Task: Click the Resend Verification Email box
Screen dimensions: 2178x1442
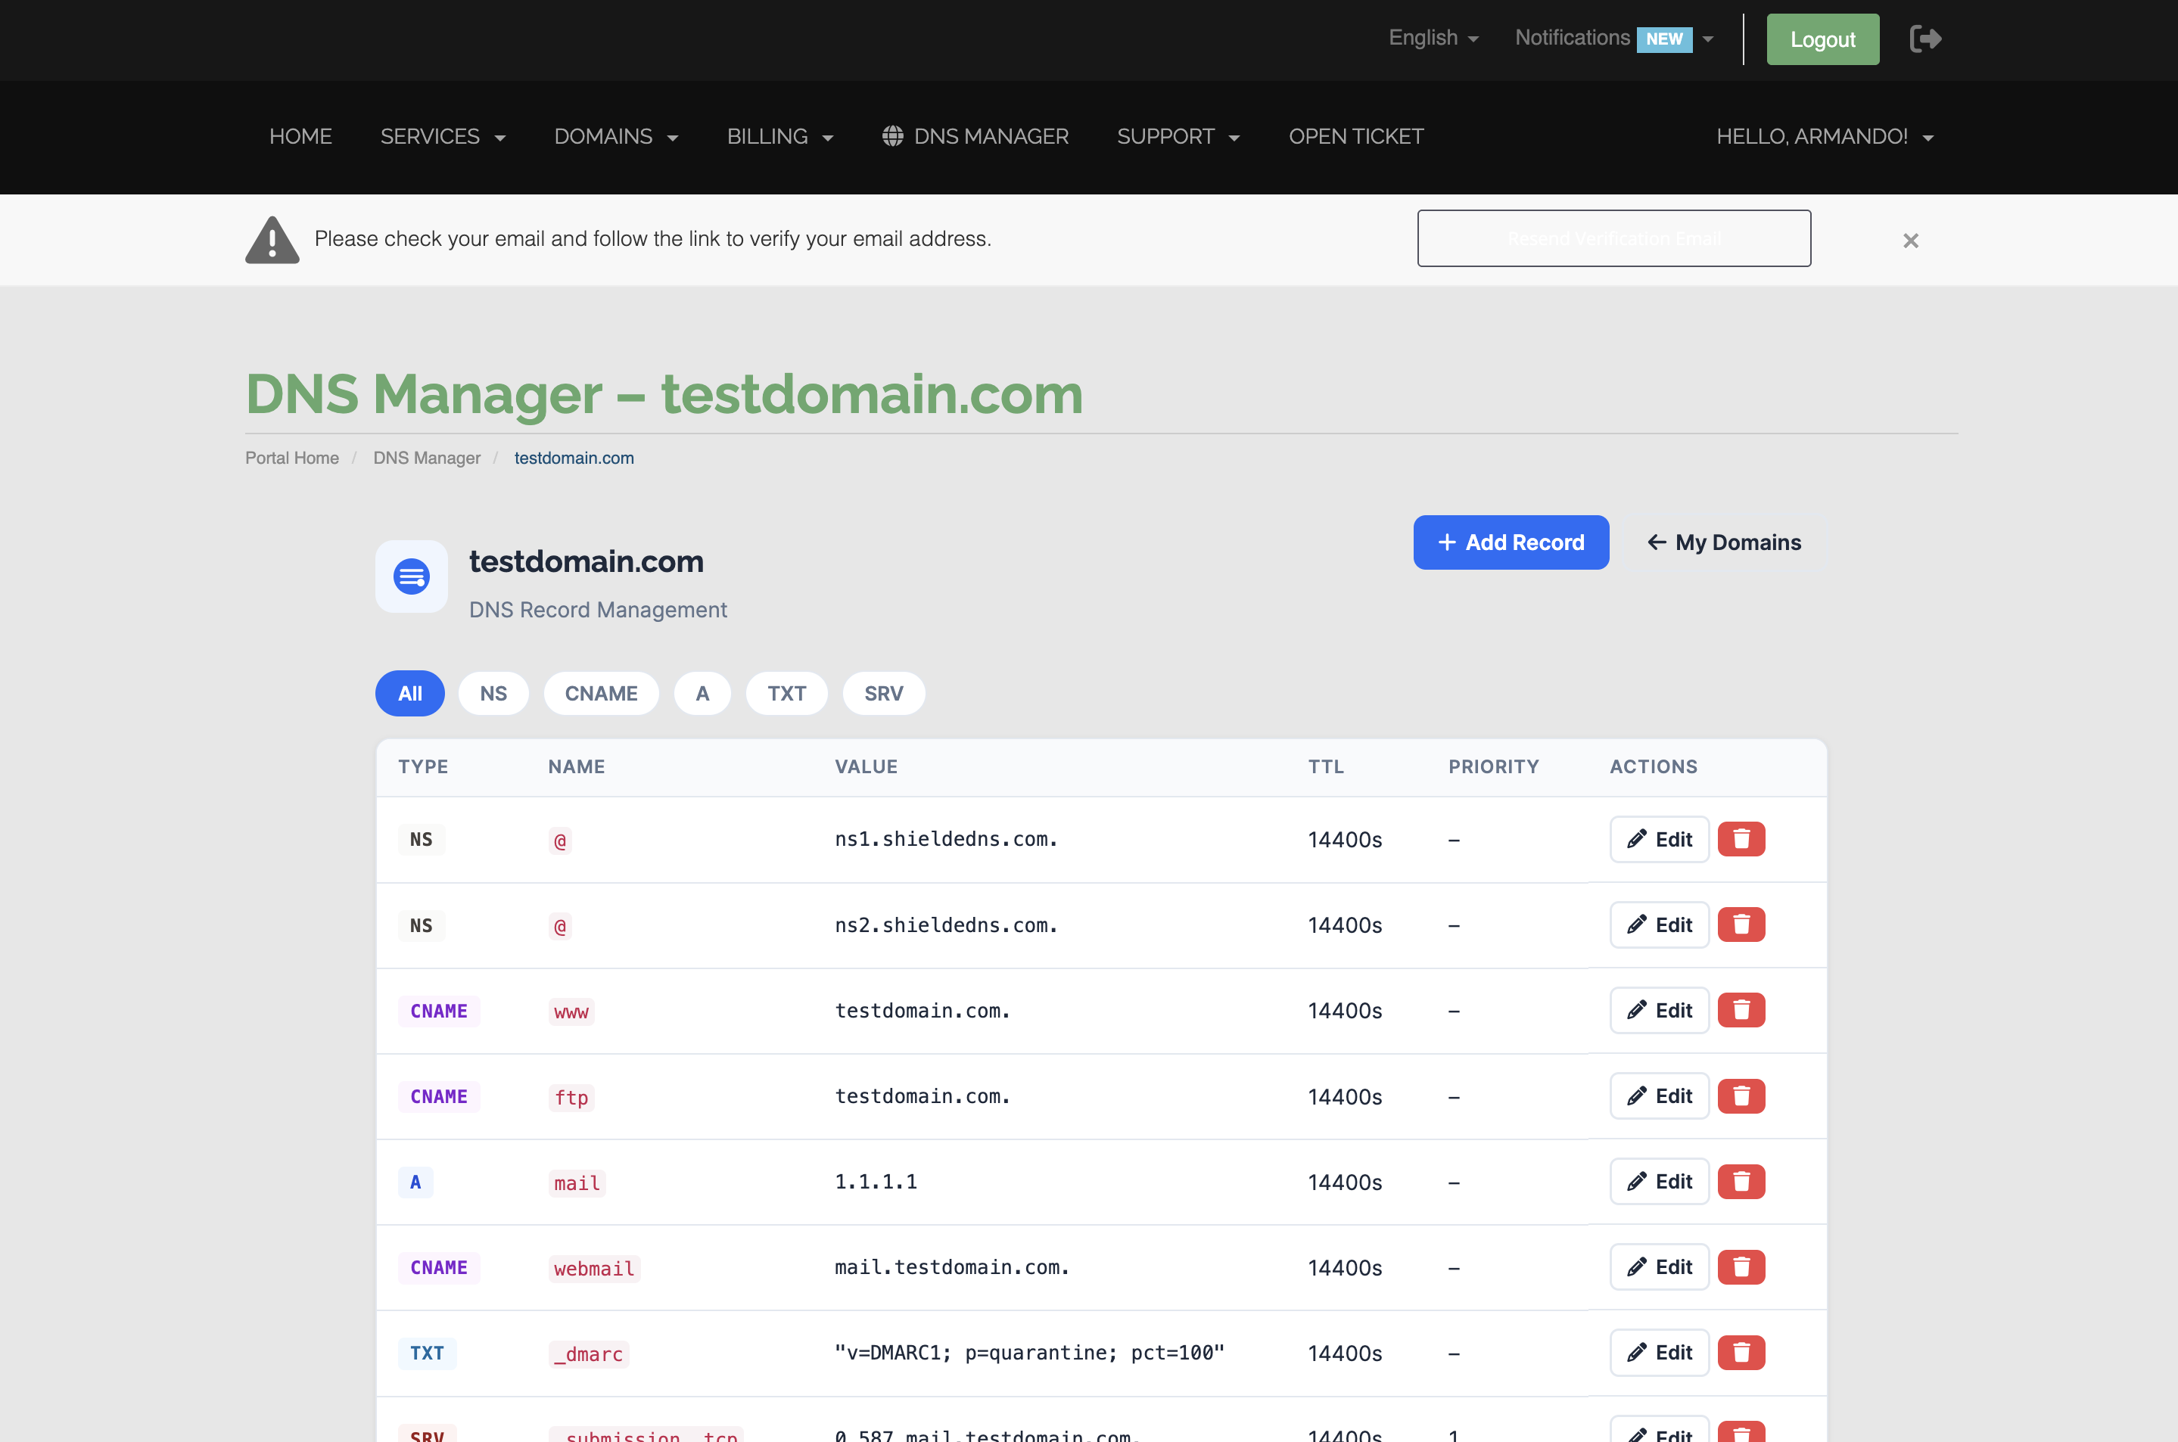Action: click(x=1613, y=239)
